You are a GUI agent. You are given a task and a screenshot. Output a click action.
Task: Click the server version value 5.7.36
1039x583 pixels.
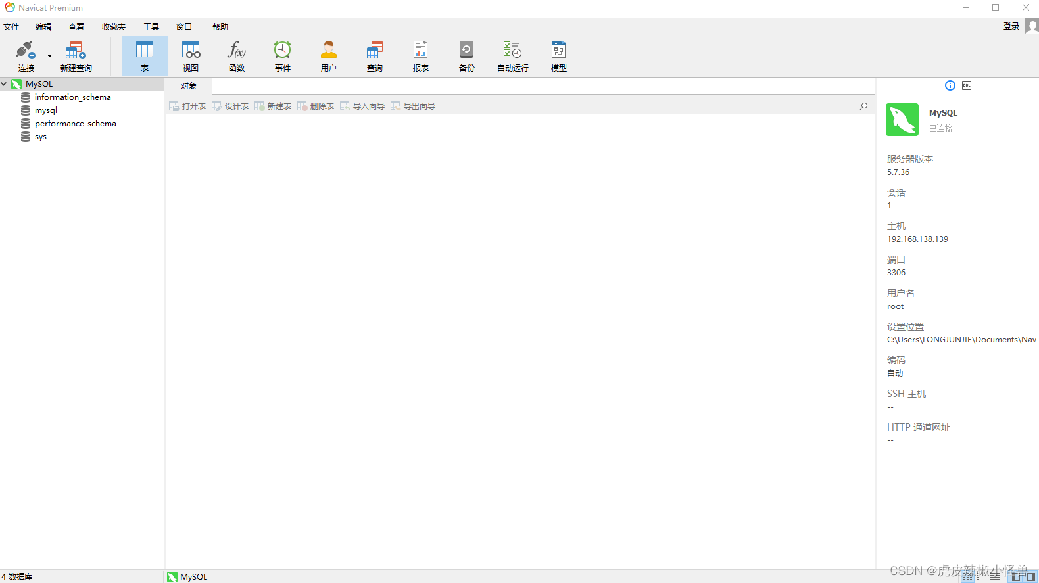click(898, 172)
